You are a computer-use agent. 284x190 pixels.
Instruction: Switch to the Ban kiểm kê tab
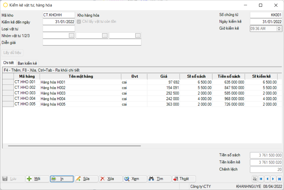click(27, 63)
